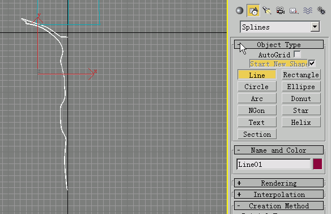Screen dimensions: 331x214
Task: Click the X axis gizmo arrow
Action: [91, 74]
